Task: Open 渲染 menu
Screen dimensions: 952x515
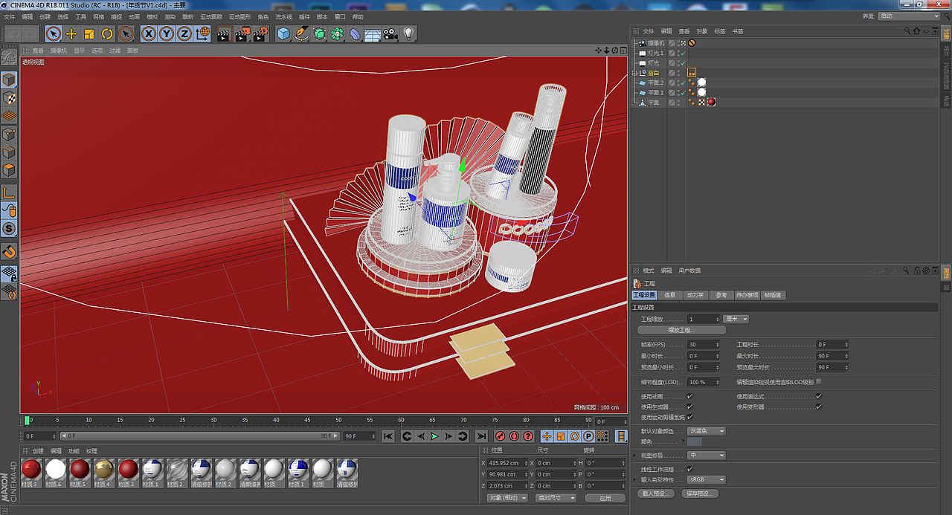Action: (170, 16)
